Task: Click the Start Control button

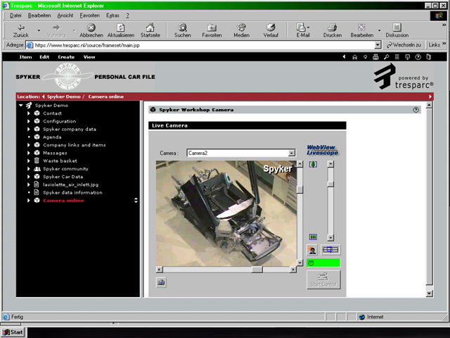Action: coord(323,280)
